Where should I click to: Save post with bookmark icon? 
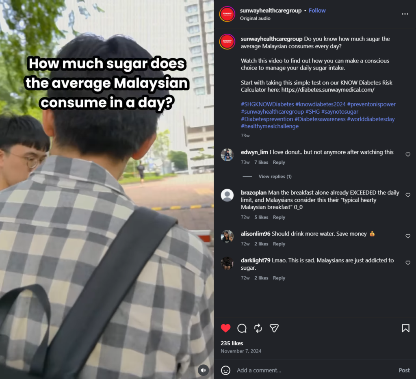[405, 328]
